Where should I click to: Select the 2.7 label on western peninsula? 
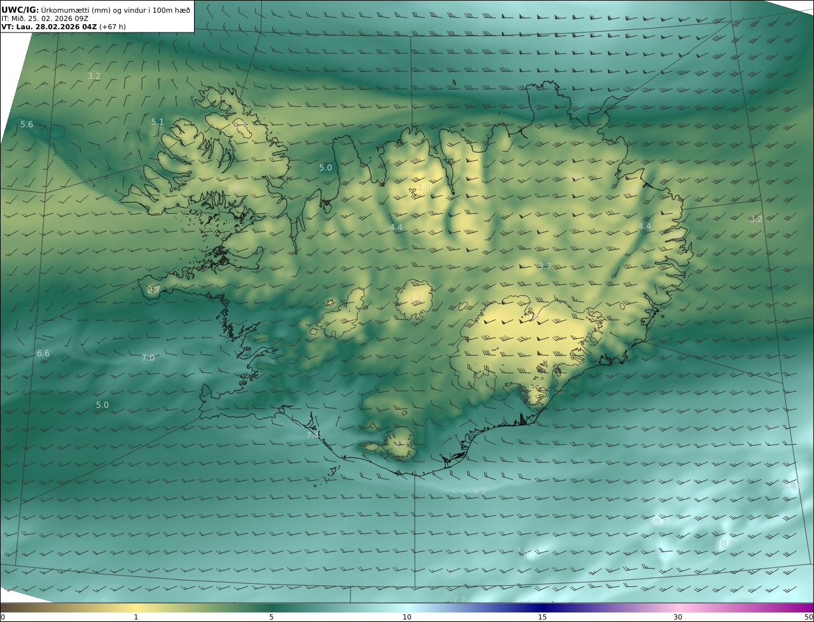tap(153, 290)
